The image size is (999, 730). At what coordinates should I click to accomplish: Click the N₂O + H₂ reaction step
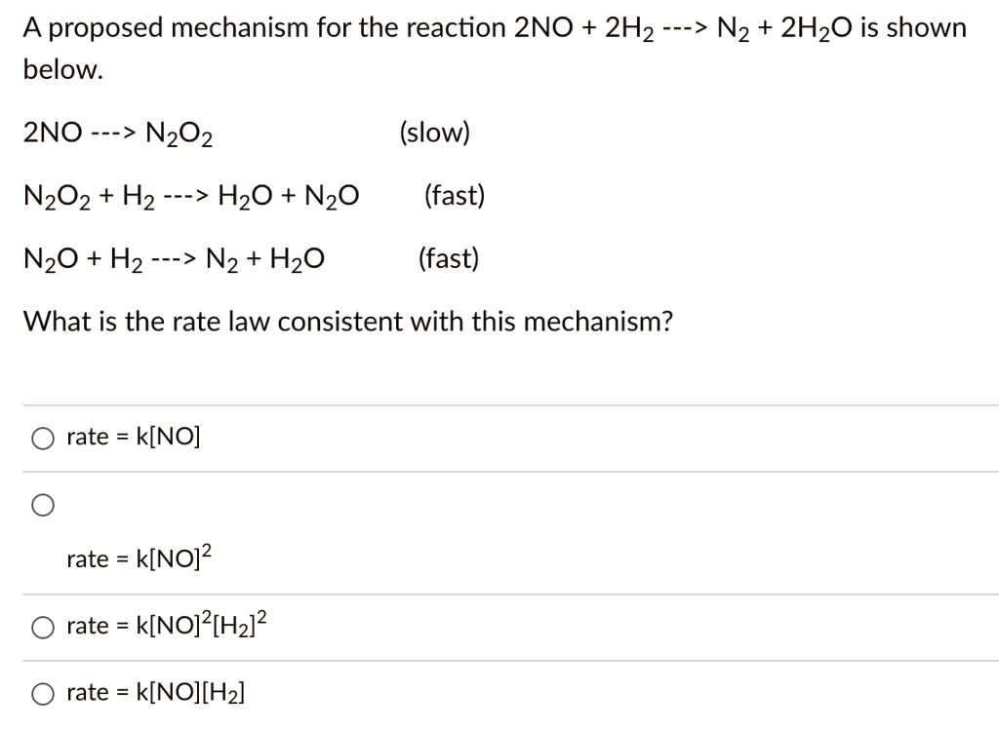(174, 258)
